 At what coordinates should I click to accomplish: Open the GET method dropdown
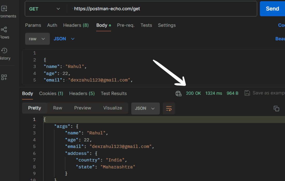pyautogui.click(x=45, y=9)
